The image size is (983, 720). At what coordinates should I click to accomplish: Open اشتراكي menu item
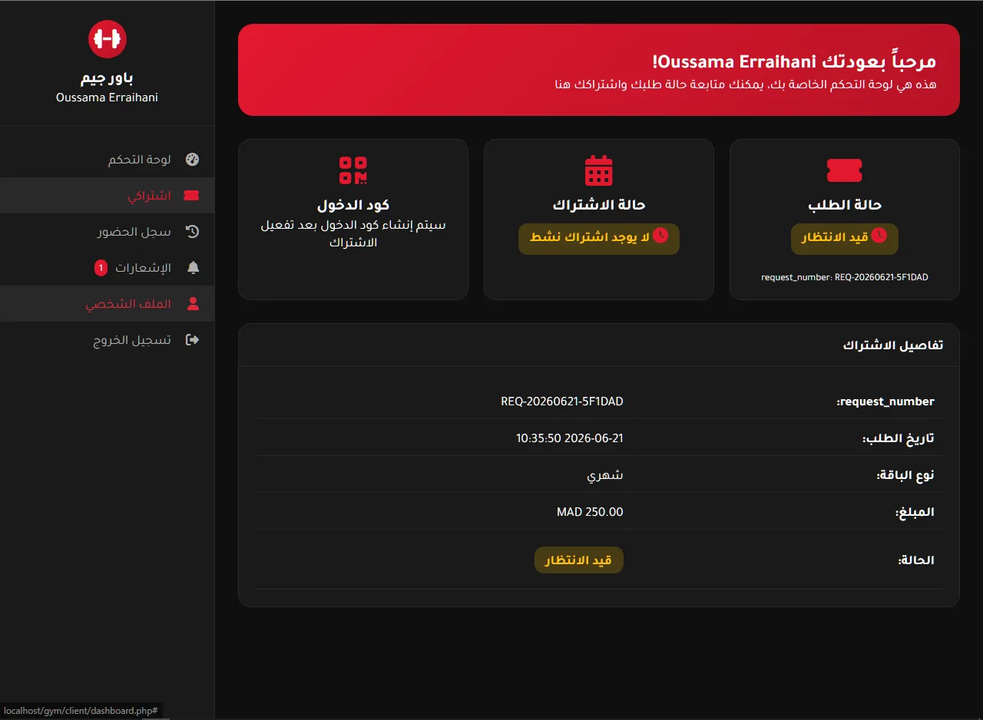tap(108, 196)
